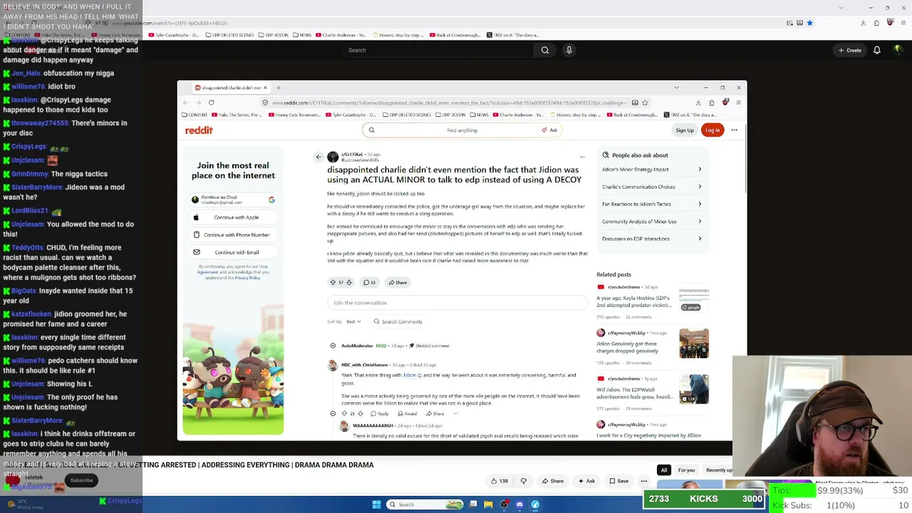The height and width of the screenshot is (513, 912).
Task: Open more actions menu below the video
Action: 643,481
